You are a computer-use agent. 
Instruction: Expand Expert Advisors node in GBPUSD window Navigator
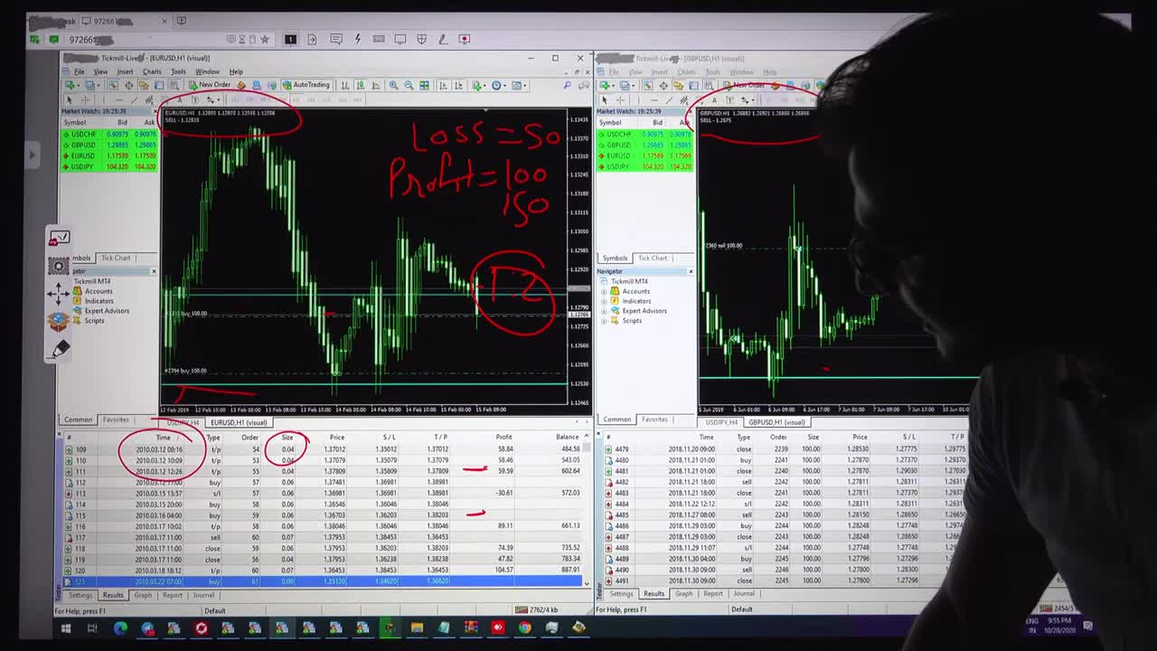pos(604,311)
